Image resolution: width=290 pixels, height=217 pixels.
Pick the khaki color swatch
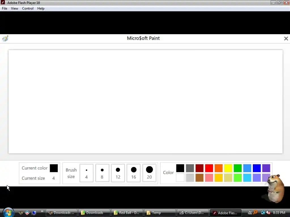[228, 178]
